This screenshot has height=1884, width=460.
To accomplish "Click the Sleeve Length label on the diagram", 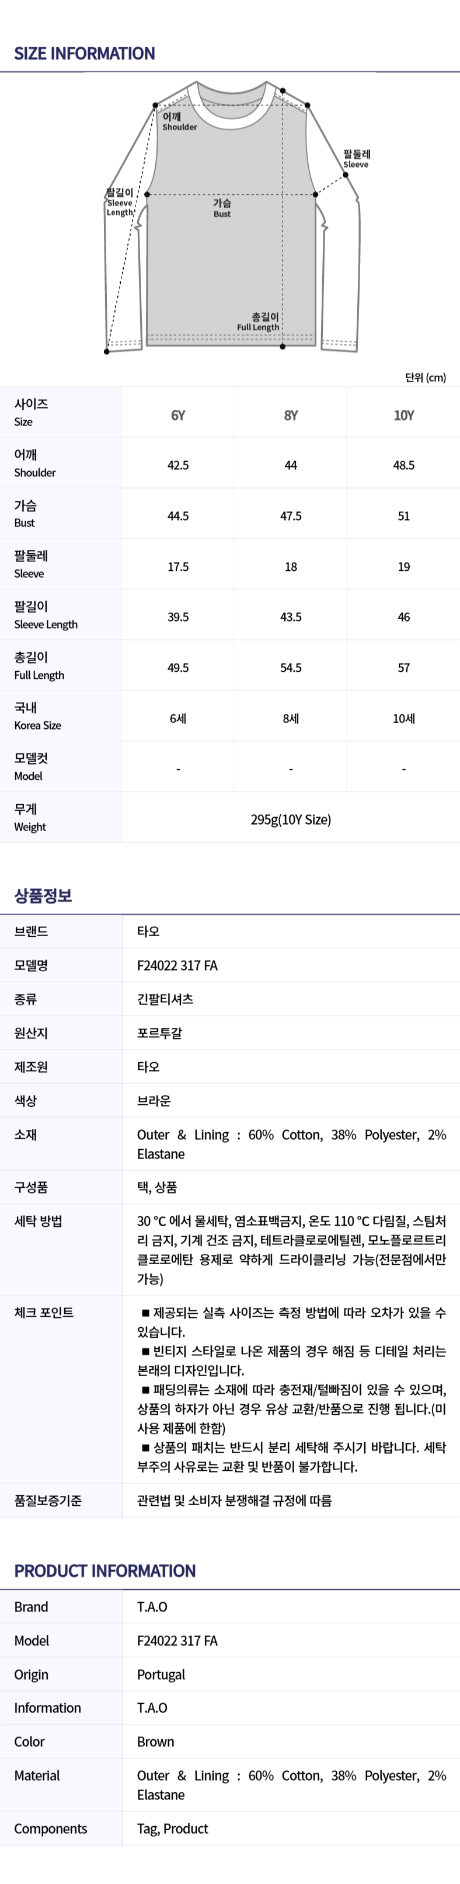I will (x=120, y=203).
